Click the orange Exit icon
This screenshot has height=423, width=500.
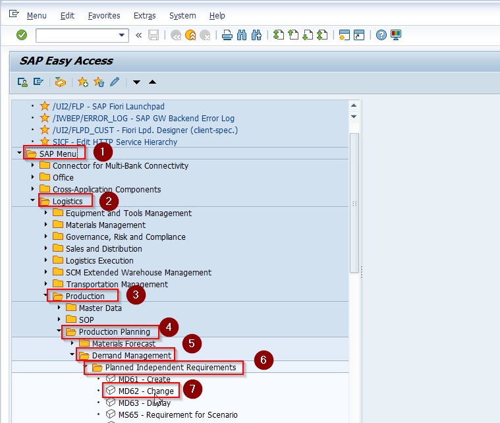tap(190, 35)
